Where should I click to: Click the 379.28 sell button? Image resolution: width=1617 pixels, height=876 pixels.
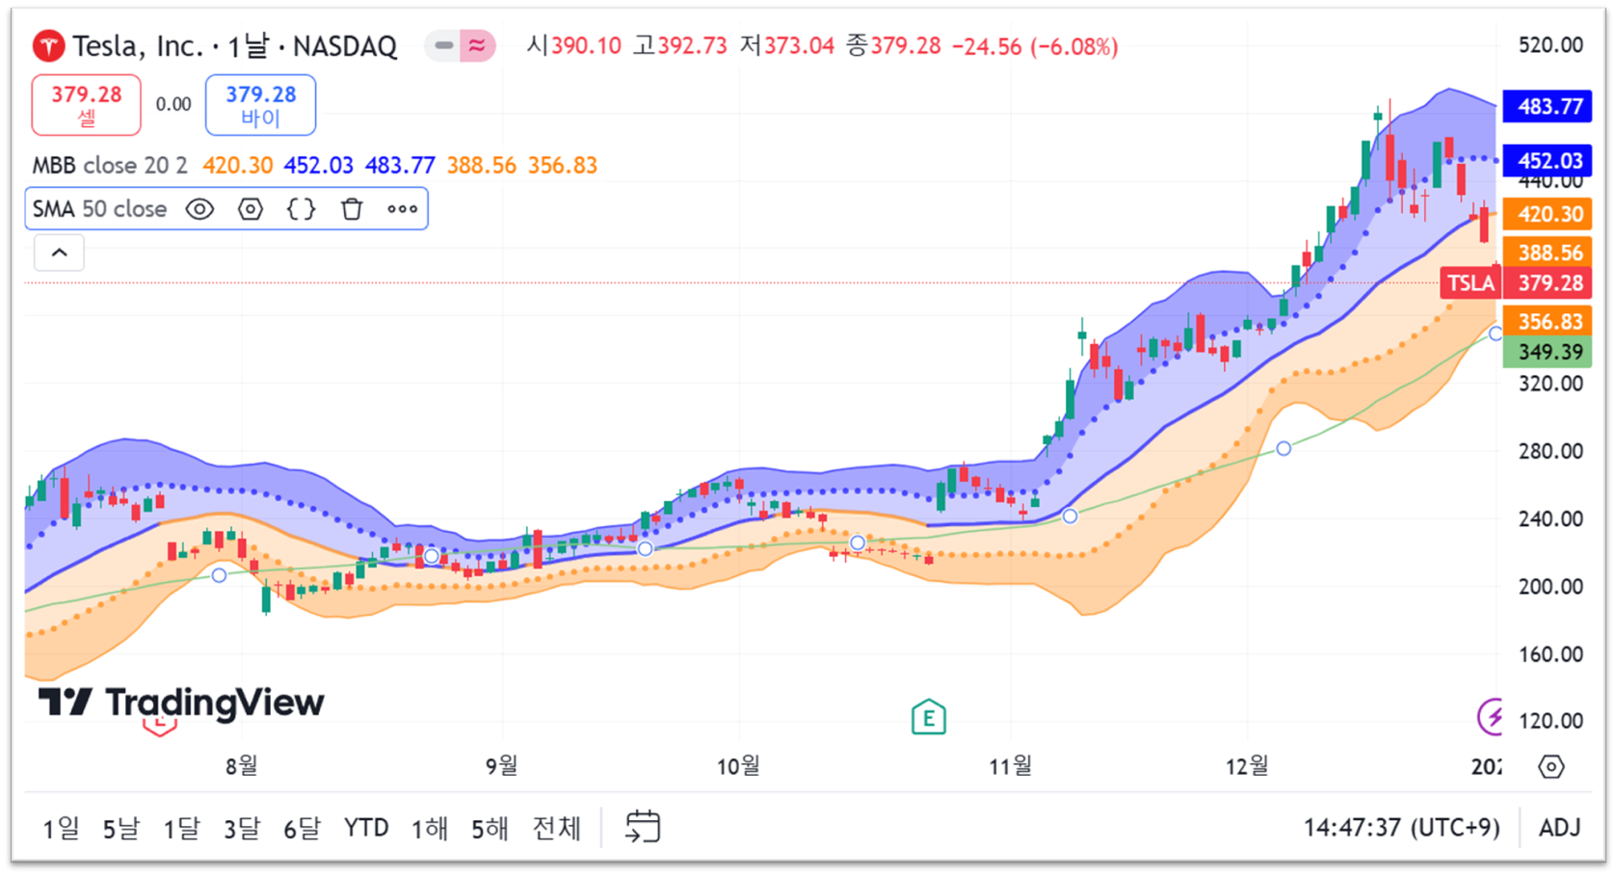point(86,105)
